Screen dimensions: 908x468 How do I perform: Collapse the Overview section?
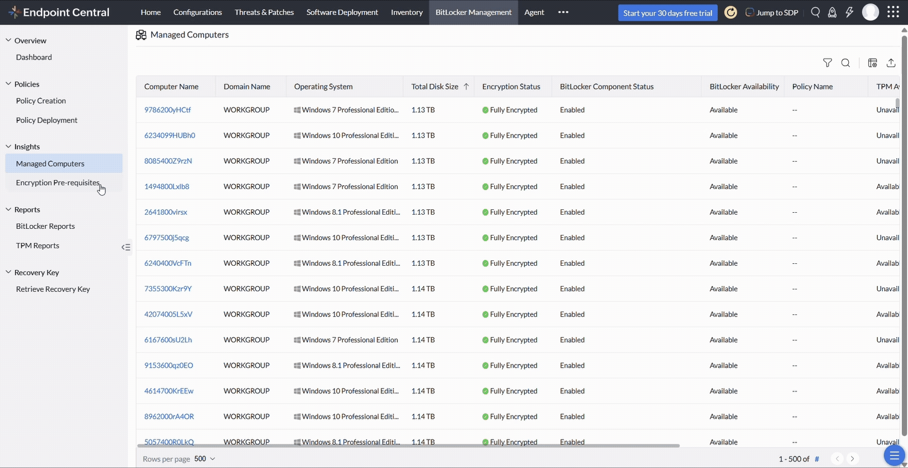(x=8, y=40)
